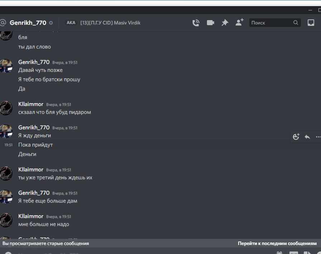This screenshot has width=321, height=254.
Task: Add reaction to the 'Пока прийдут' message
Action: (296, 137)
